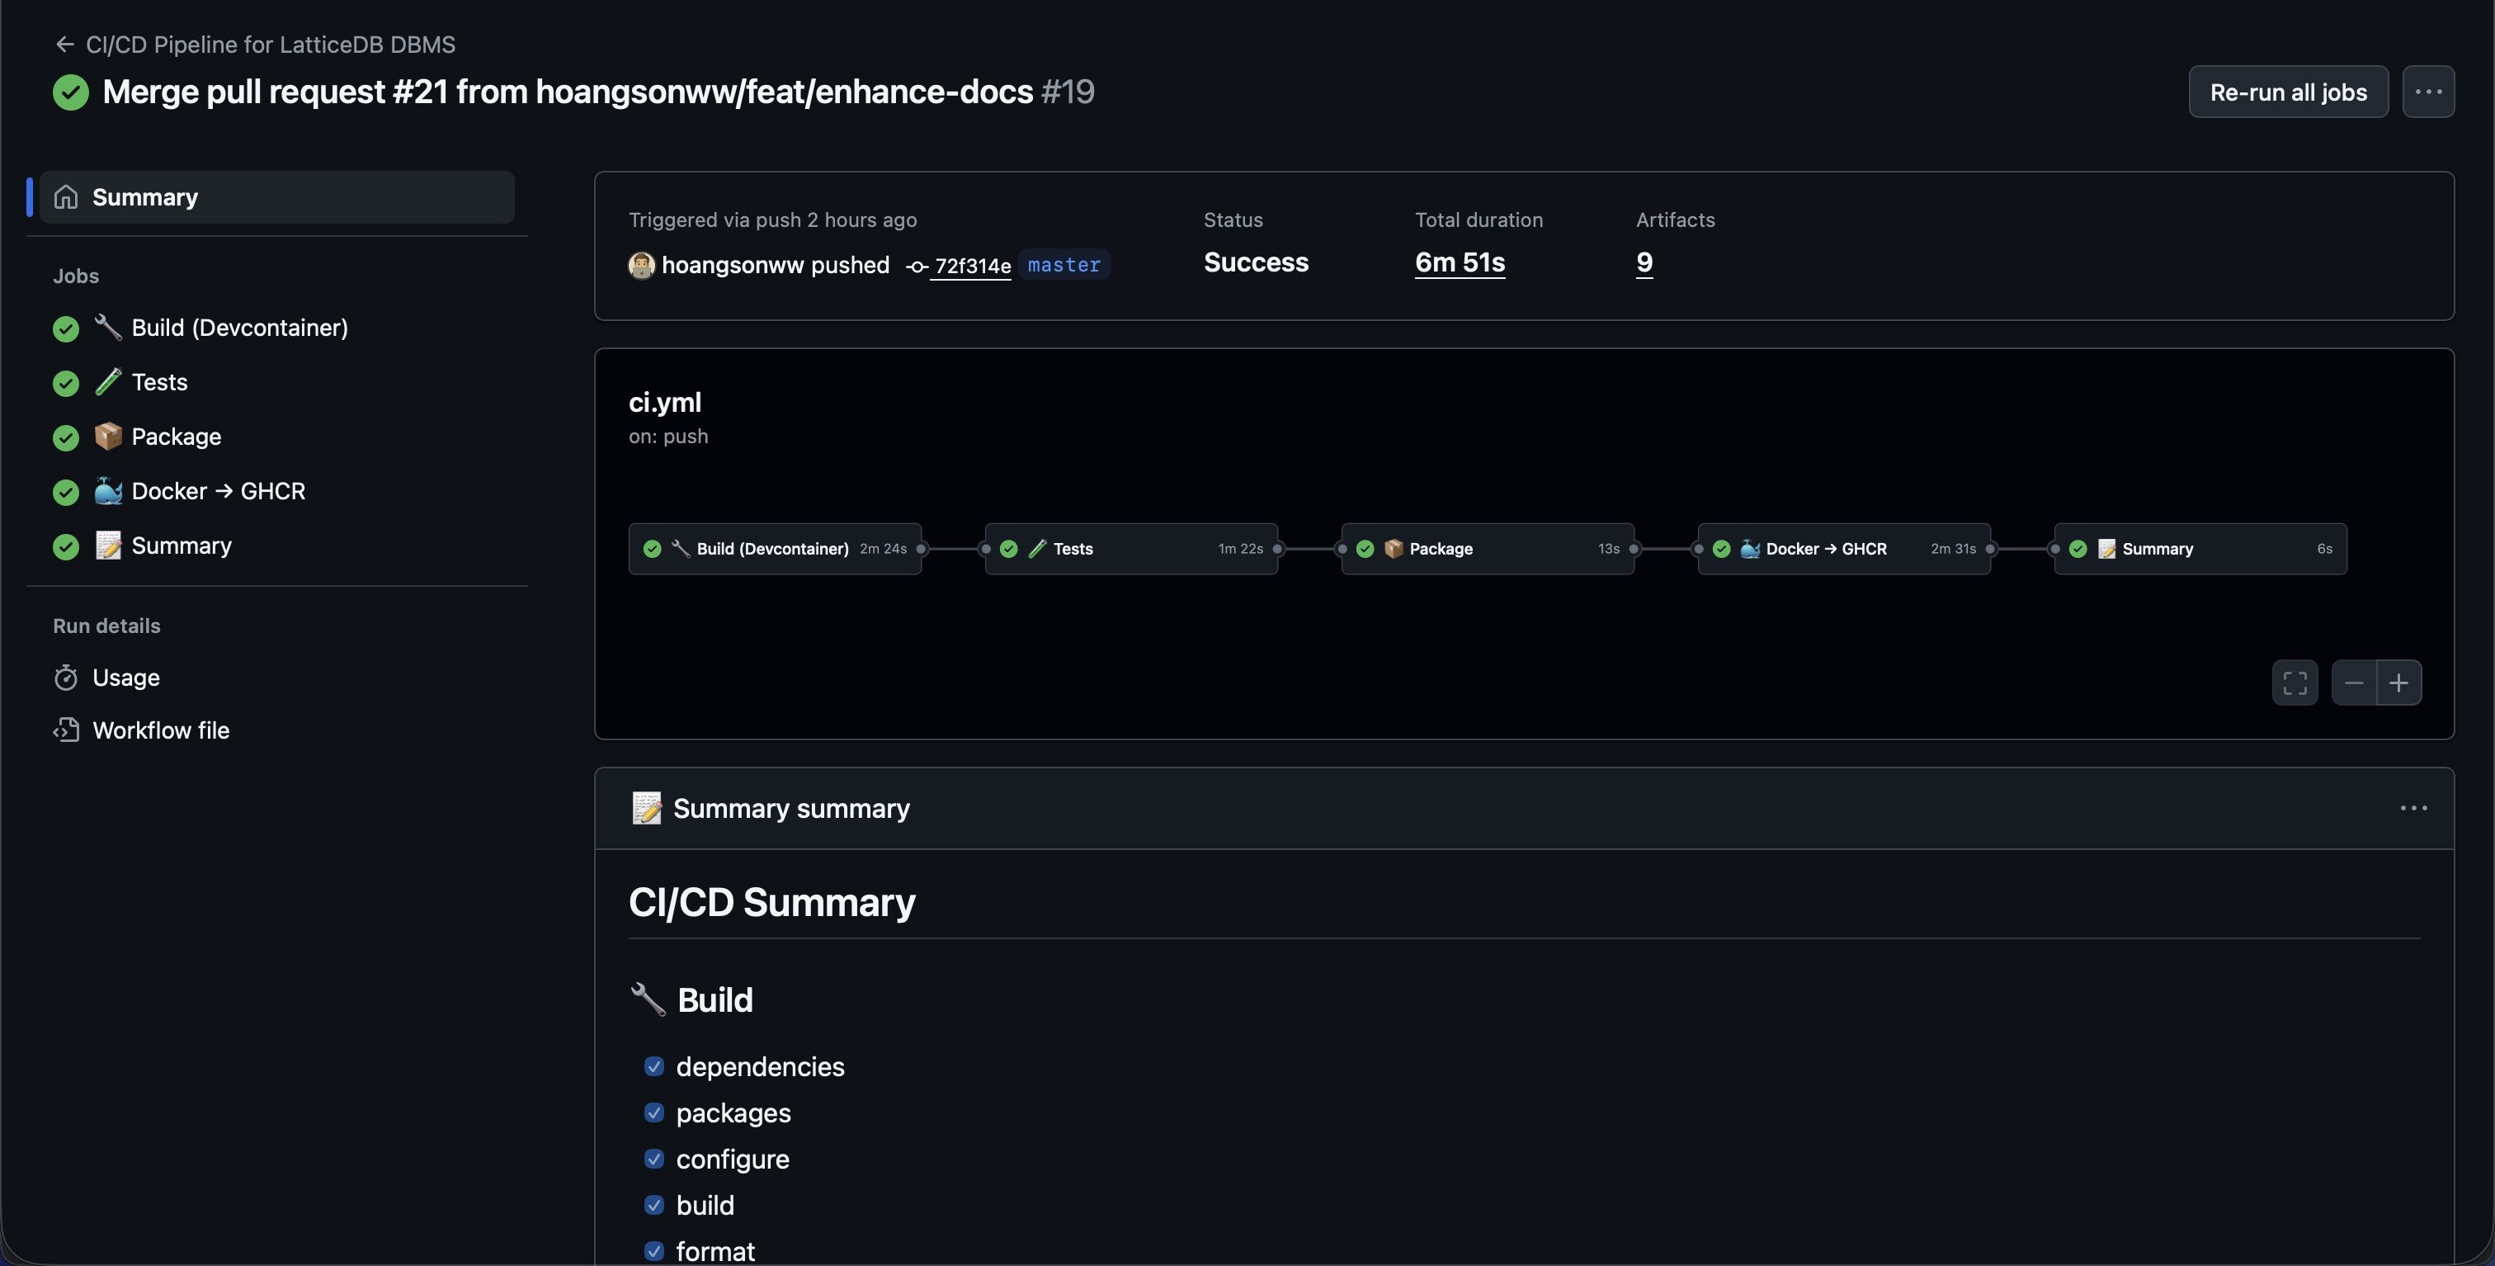Open the Build (Devcontainer) job in sidebar
Viewport: 2495px width, 1266px height.
pyautogui.click(x=239, y=328)
